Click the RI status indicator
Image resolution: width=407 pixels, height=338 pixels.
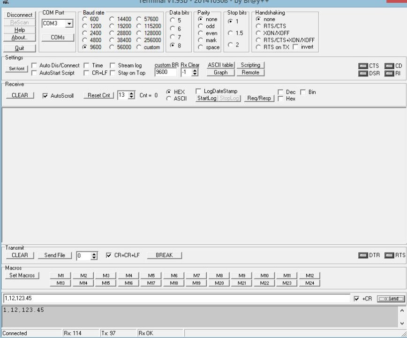[x=389, y=73]
